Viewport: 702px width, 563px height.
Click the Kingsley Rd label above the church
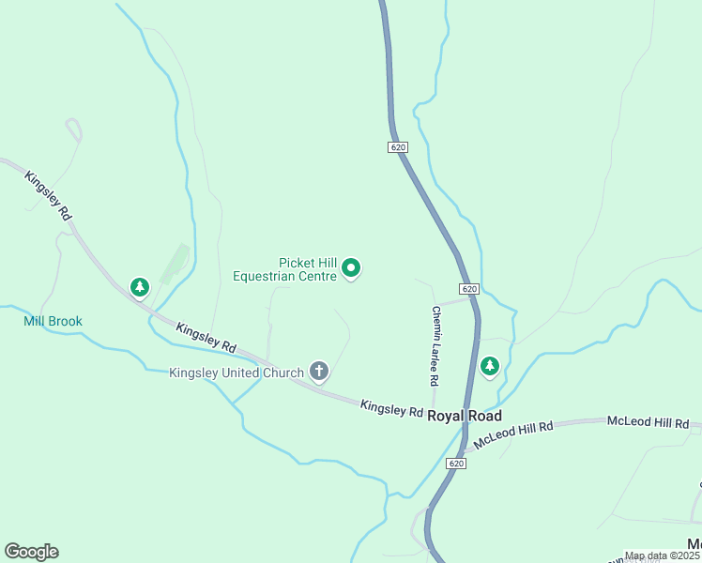click(206, 338)
